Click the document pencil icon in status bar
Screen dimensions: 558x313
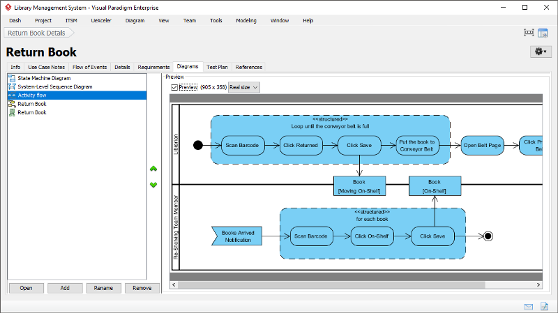[545, 306]
